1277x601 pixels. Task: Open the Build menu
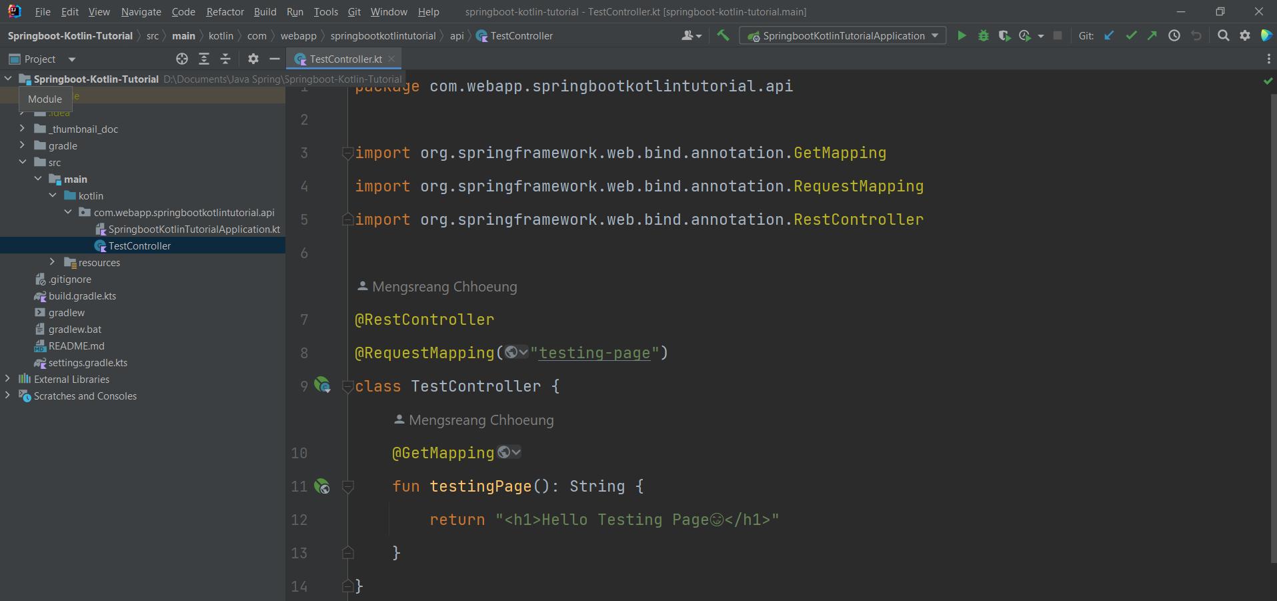pos(265,11)
